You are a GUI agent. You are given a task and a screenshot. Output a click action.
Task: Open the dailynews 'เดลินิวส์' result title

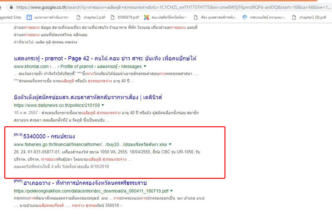tap(88, 97)
